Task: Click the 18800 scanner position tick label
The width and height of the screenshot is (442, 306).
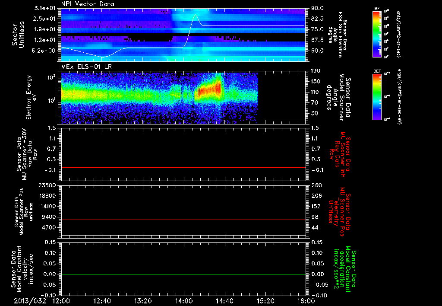Action: (47, 196)
